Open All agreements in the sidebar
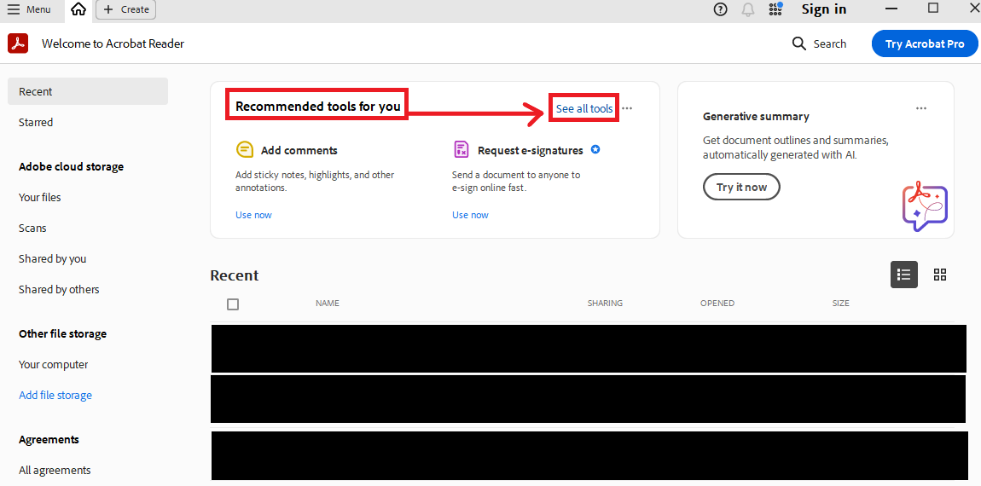This screenshot has height=486, width=981. (55, 470)
